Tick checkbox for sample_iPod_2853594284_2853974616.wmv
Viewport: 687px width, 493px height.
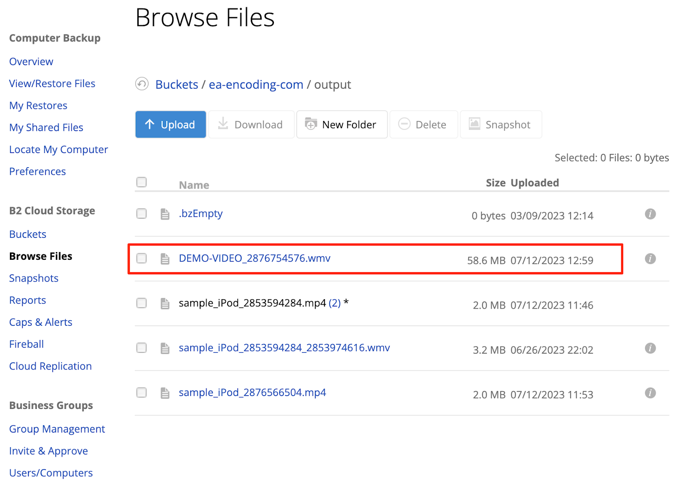coord(141,348)
